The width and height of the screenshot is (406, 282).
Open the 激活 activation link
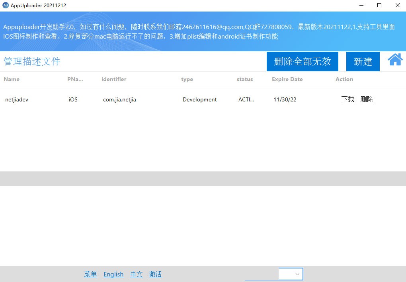155,274
